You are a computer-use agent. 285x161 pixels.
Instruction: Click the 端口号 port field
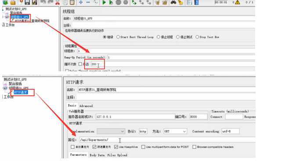click(x=198, y=117)
